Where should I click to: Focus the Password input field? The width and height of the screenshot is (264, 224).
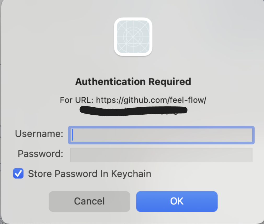point(161,155)
